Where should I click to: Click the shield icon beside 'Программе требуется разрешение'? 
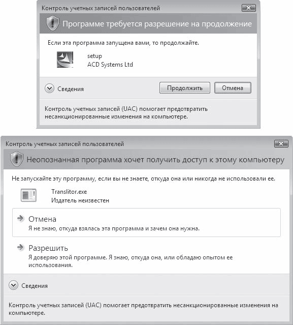click(53, 23)
